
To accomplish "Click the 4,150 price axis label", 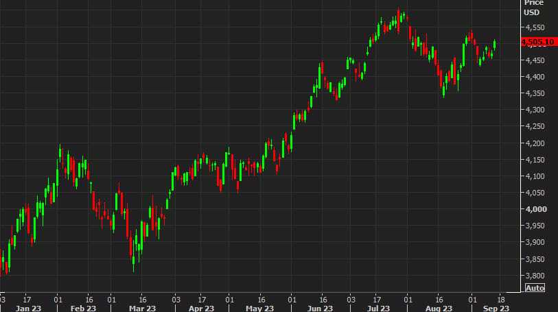I will (535, 160).
